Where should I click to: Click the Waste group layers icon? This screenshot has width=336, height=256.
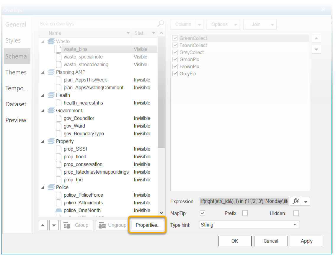tap(51, 41)
